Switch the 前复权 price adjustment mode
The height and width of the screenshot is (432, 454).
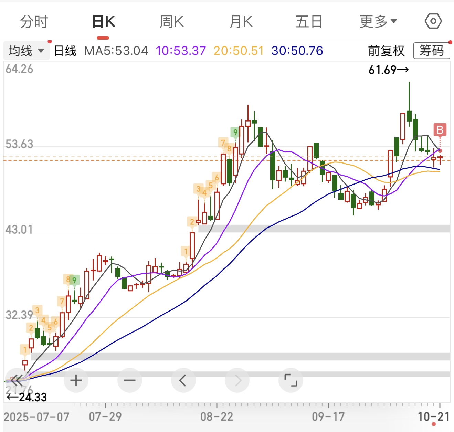[x=386, y=51]
